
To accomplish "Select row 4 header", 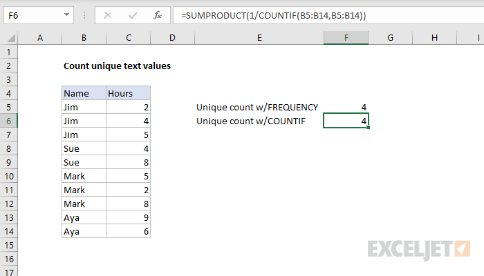I will (x=8, y=93).
